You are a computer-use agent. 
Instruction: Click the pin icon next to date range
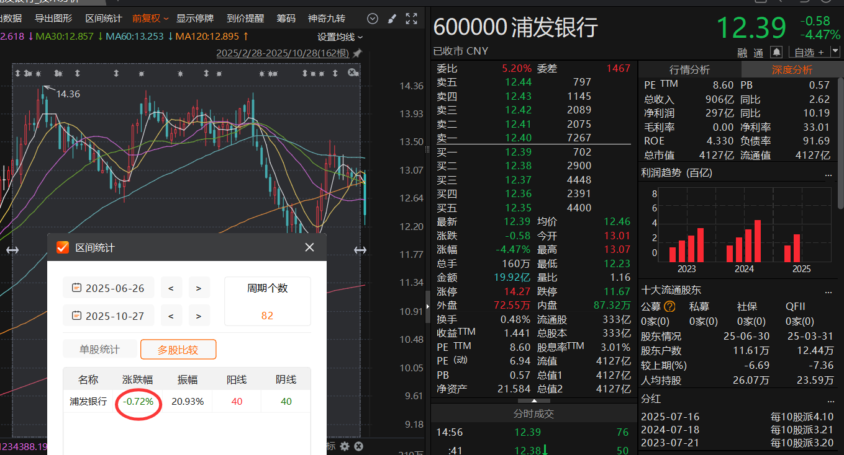tap(356, 54)
